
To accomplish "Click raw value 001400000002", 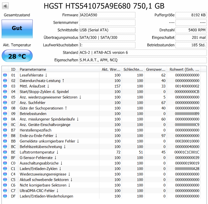I will click(x=187, y=86).
